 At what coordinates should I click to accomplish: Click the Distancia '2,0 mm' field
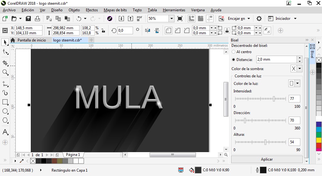(276, 59)
